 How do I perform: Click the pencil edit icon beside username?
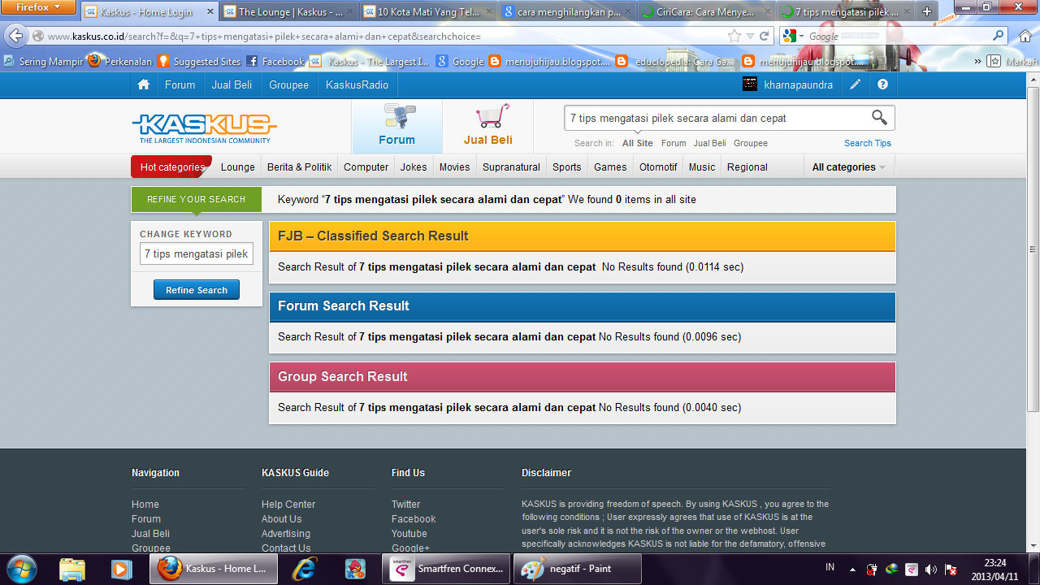click(x=856, y=84)
